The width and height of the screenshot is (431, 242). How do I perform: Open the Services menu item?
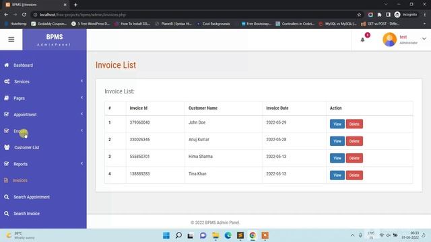(22, 82)
